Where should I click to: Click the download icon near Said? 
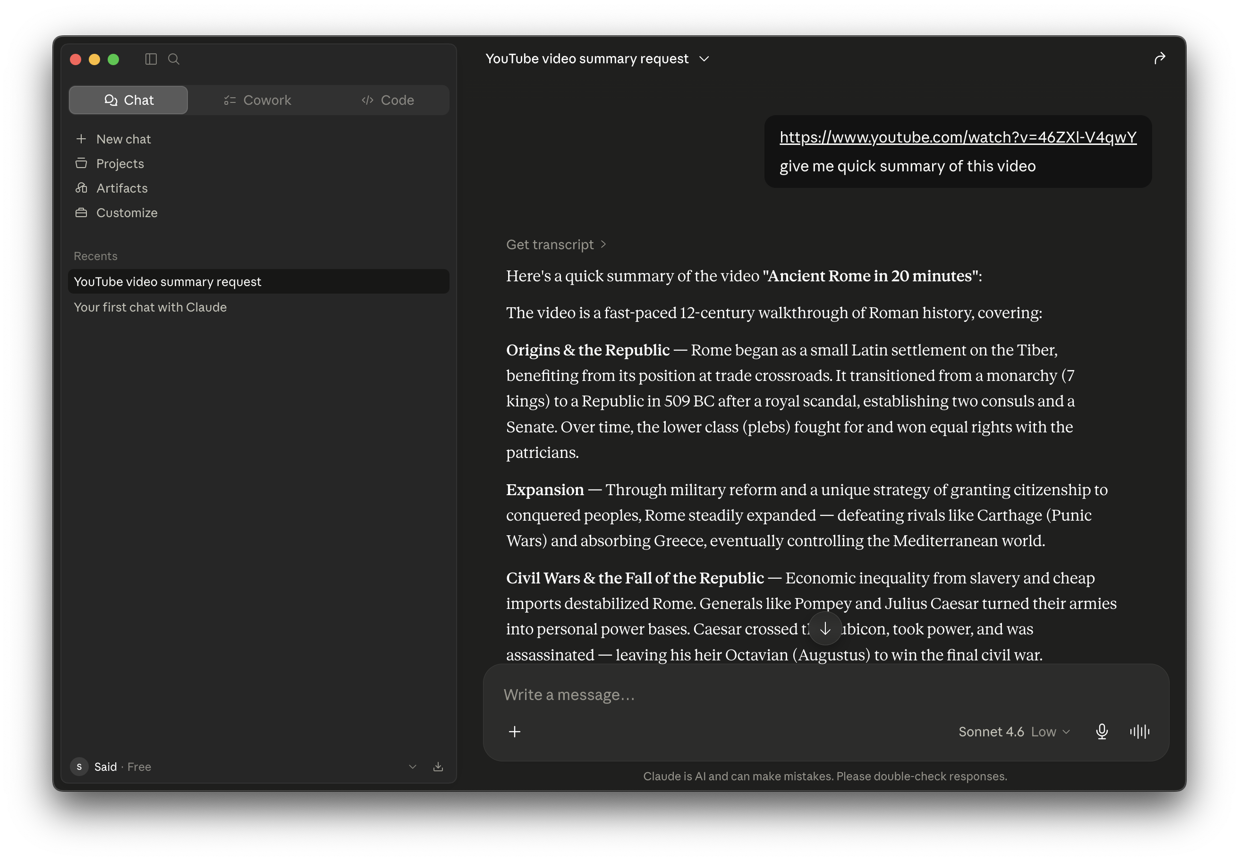(438, 767)
